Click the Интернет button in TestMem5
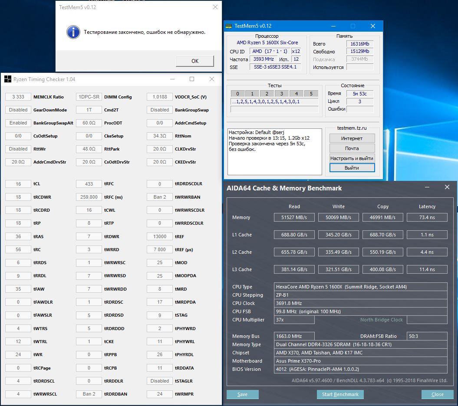 pos(352,138)
